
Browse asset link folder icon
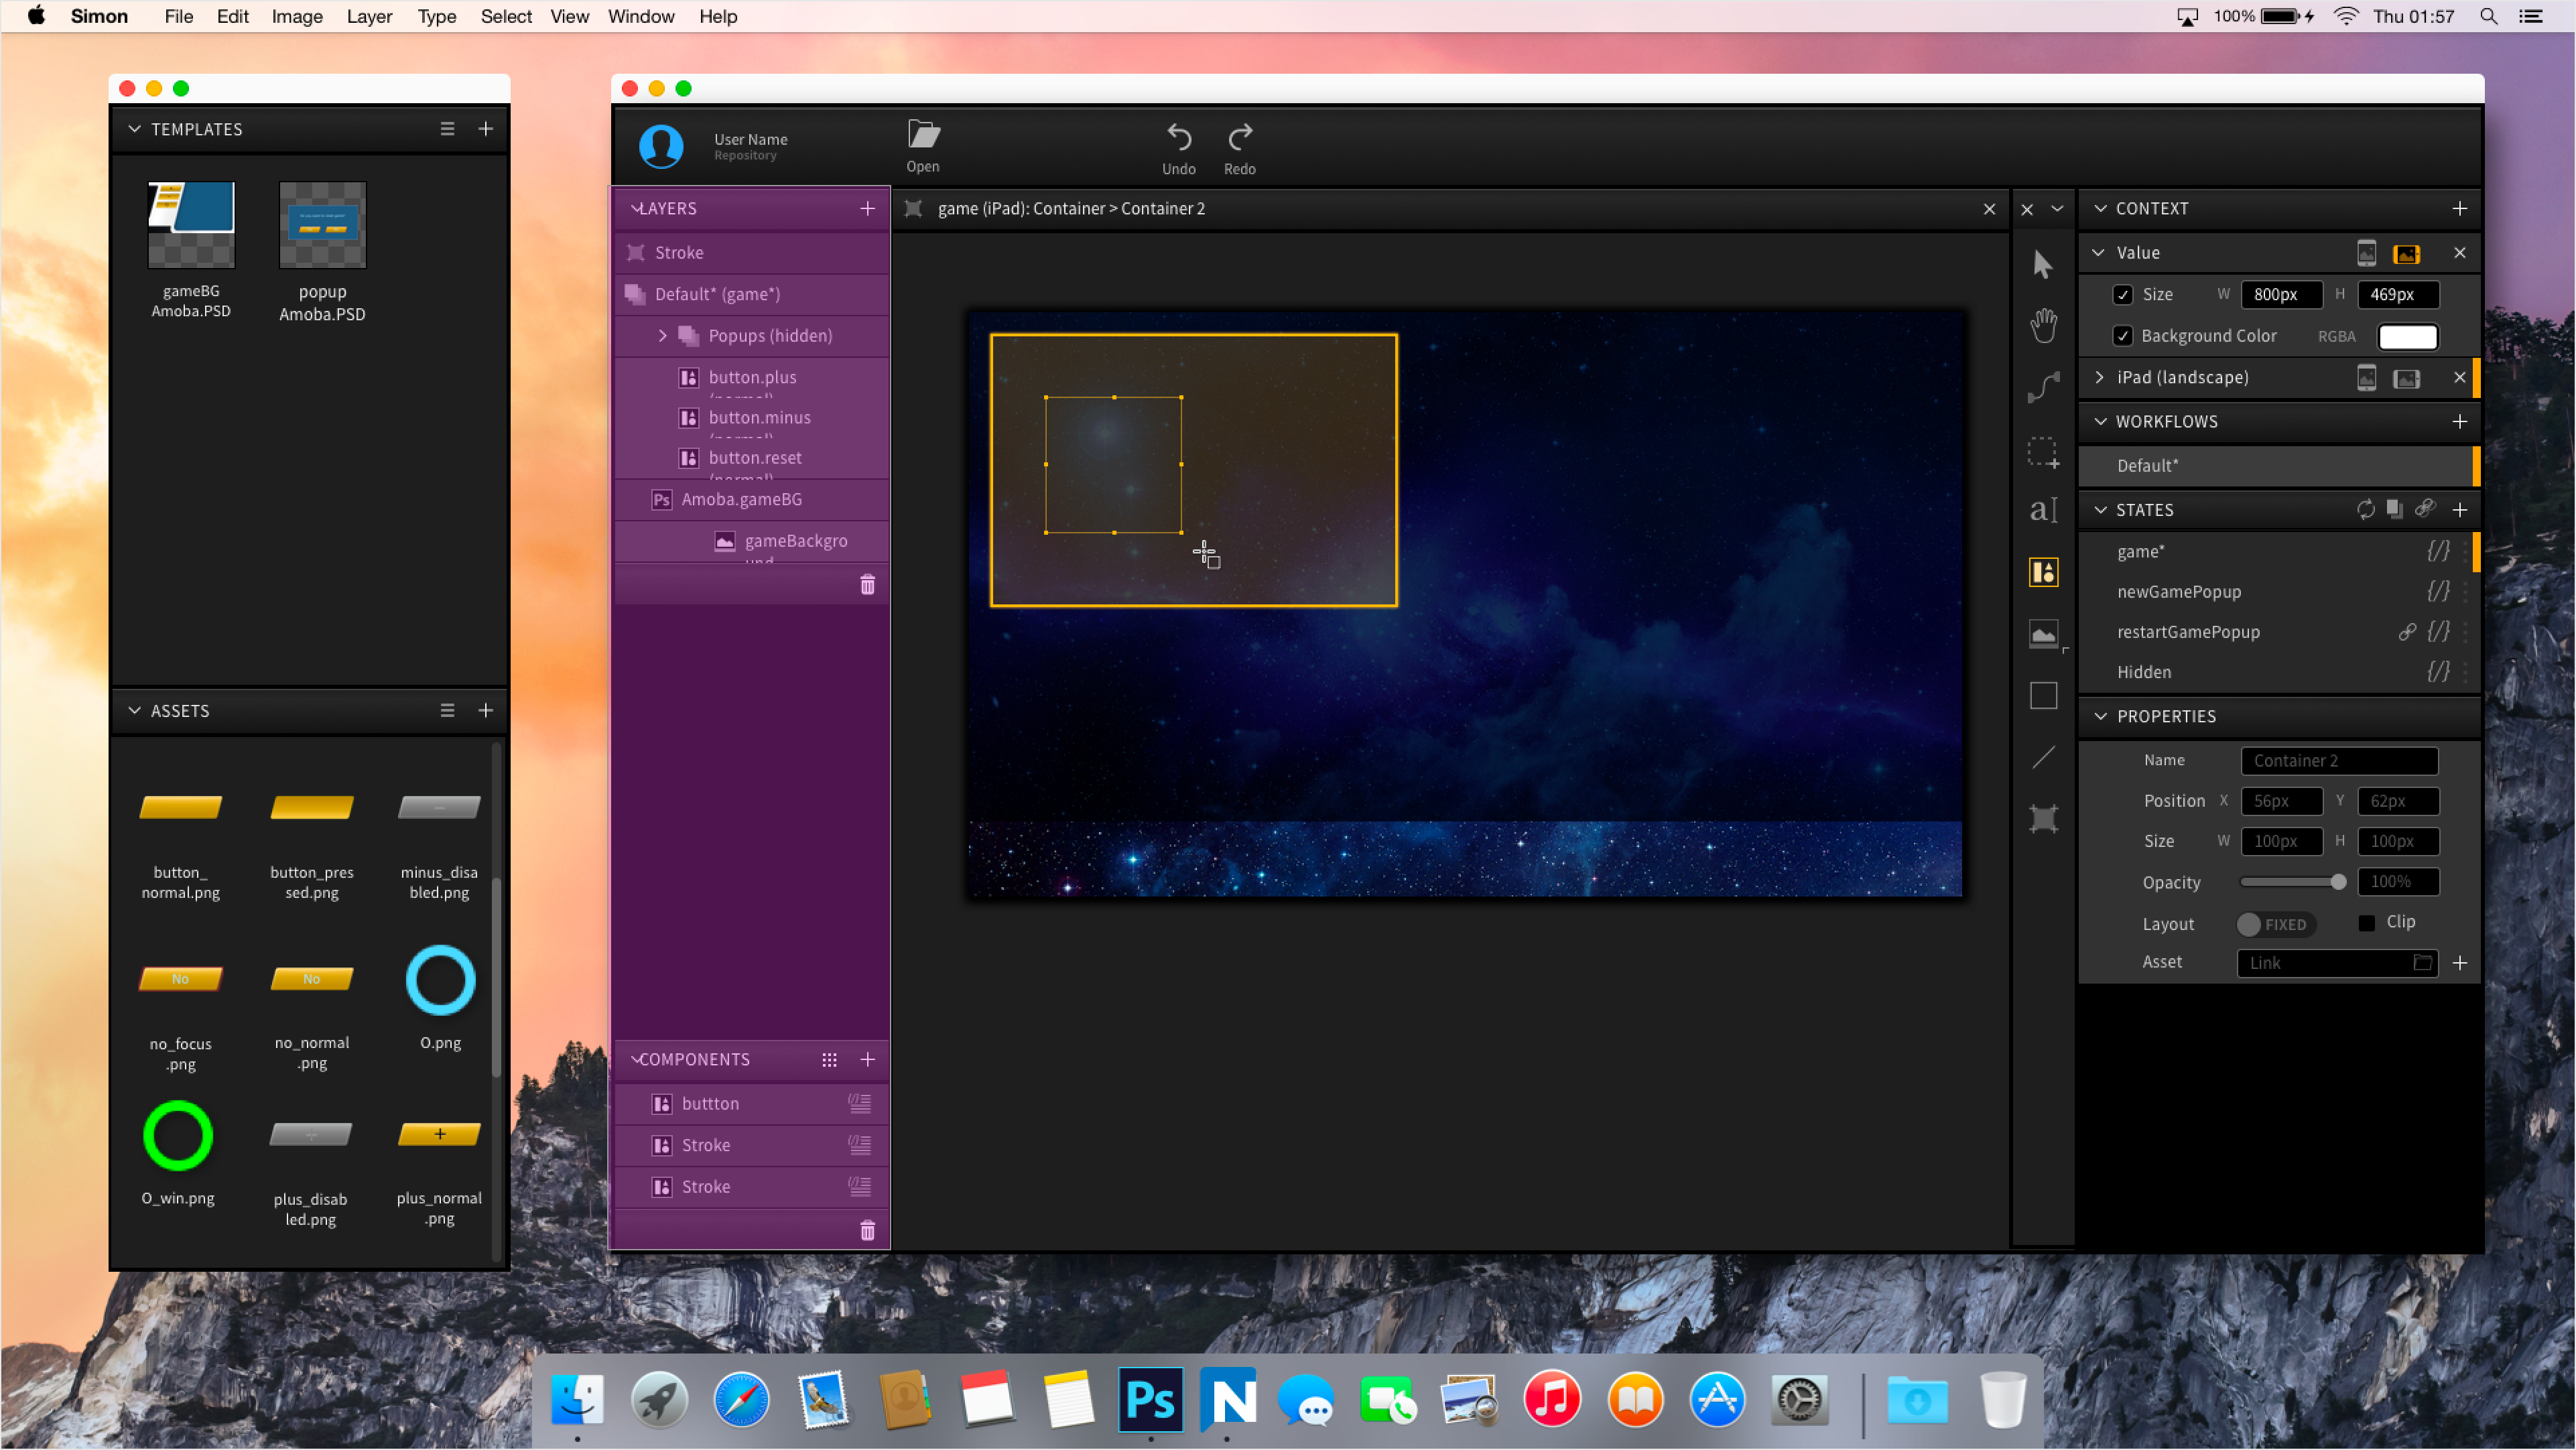[2422, 963]
